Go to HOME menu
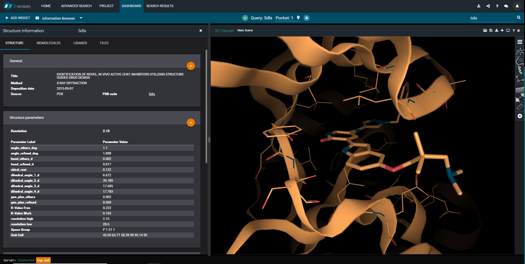525x264 pixels. (46, 6)
